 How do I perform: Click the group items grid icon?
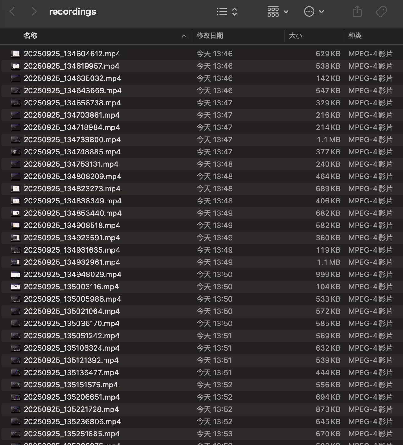click(273, 11)
